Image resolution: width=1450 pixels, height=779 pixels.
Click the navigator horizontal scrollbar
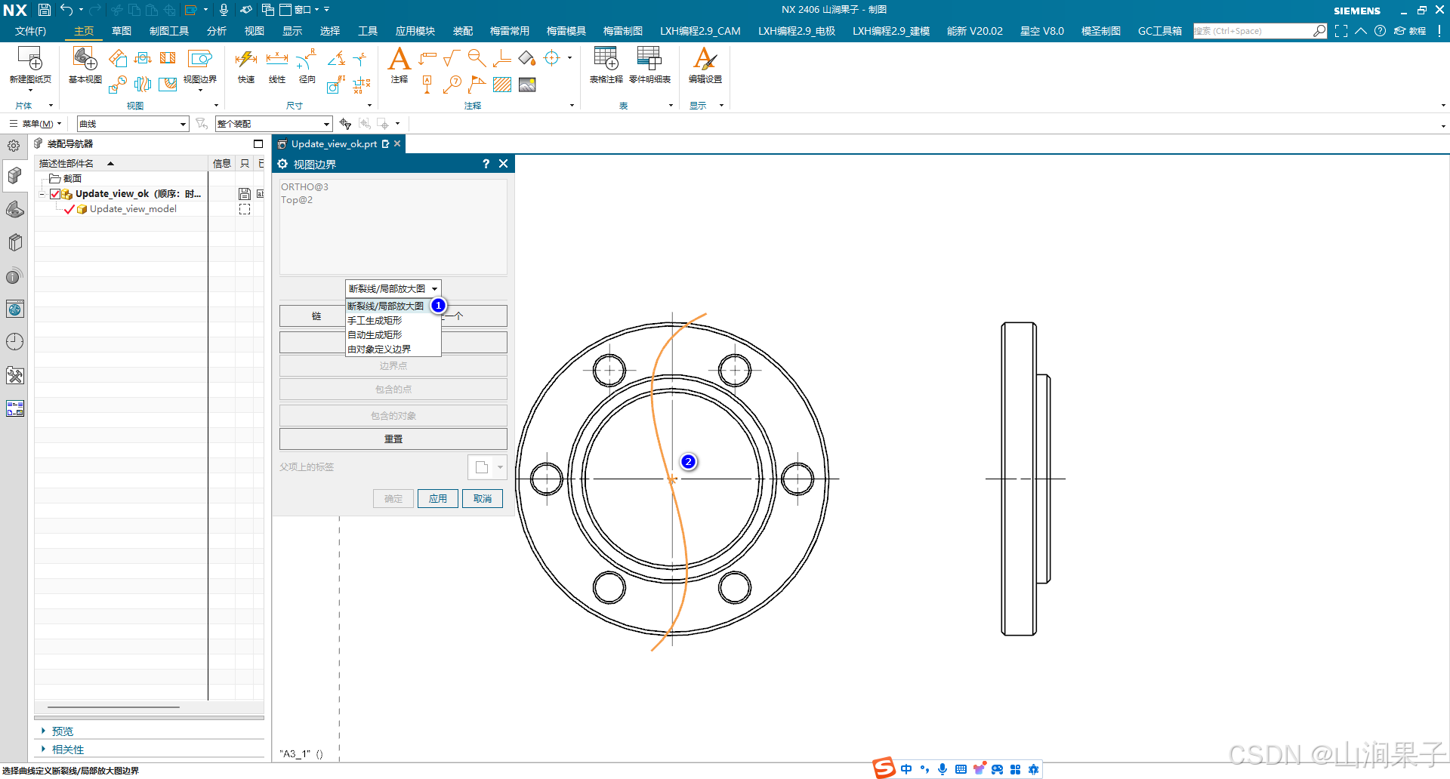tap(113, 707)
